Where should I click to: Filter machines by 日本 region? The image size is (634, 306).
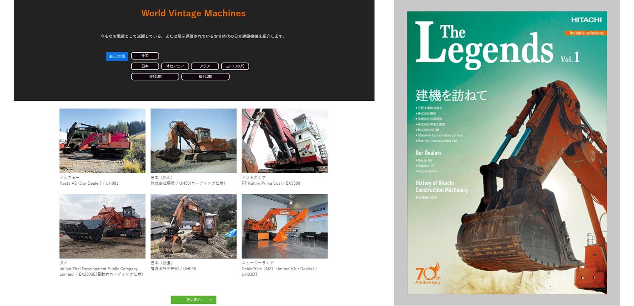click(145, 66)
